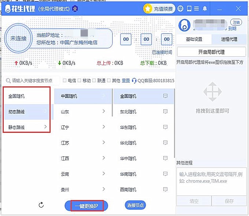Viewport: 249px width, 216px height.
Task: Click the enterprise 企 badge icon
Action: (75, 8)
